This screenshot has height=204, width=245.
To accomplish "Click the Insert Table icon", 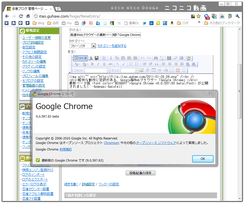I will pos(154,70).
